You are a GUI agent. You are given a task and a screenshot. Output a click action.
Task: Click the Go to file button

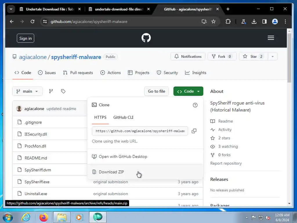point(156,91)
